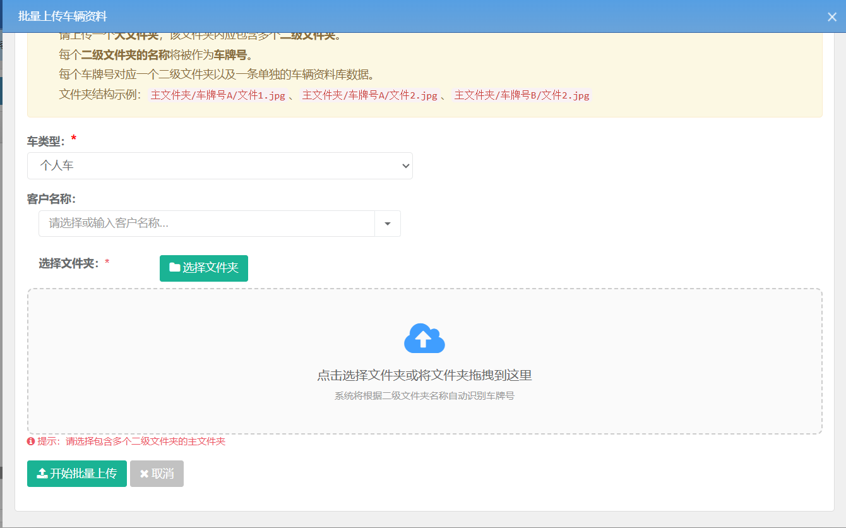Viewport: 846px width, 528px height.
Task: Start upload via 开始批量上传 button
Action: click(76, 474)
